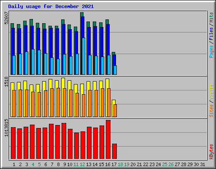Image resolution: width=216 pixels, height=169 pixels.
Task: Select the cyan Pages bar for day 17
Action: coord(115,70)
